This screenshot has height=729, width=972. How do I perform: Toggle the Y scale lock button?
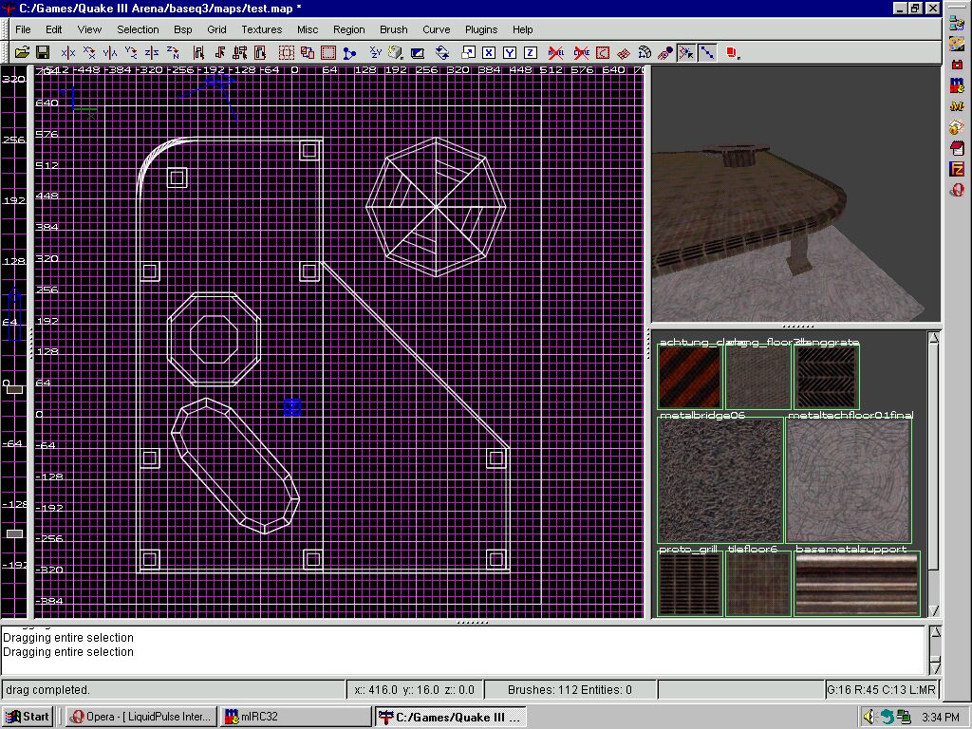point(510,53)
